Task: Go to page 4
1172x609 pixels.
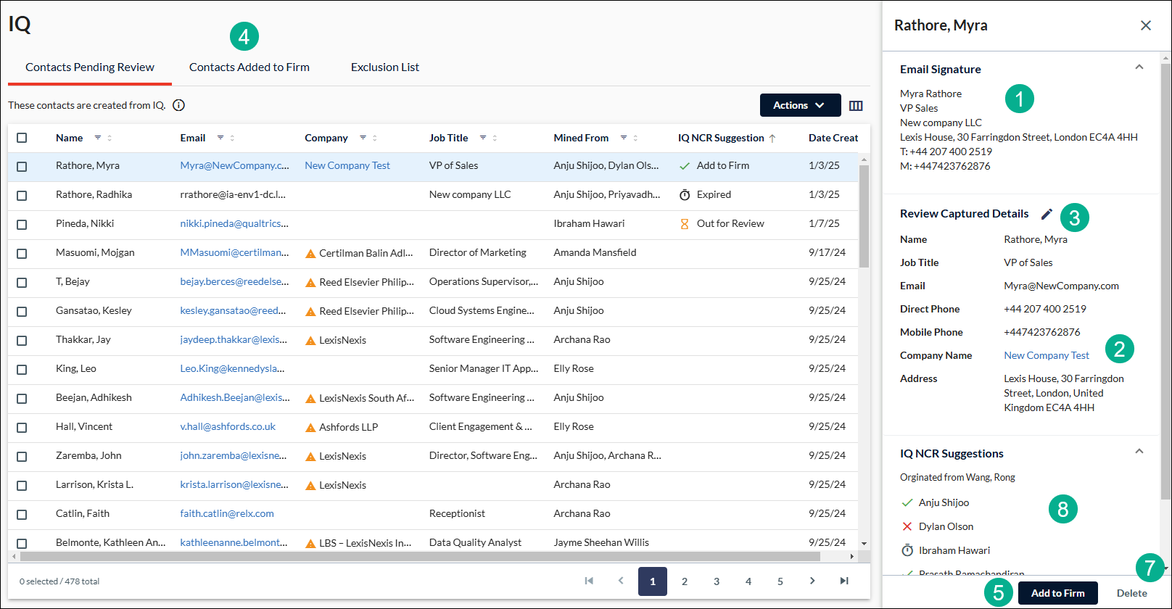Action: [x=748, y=581]
